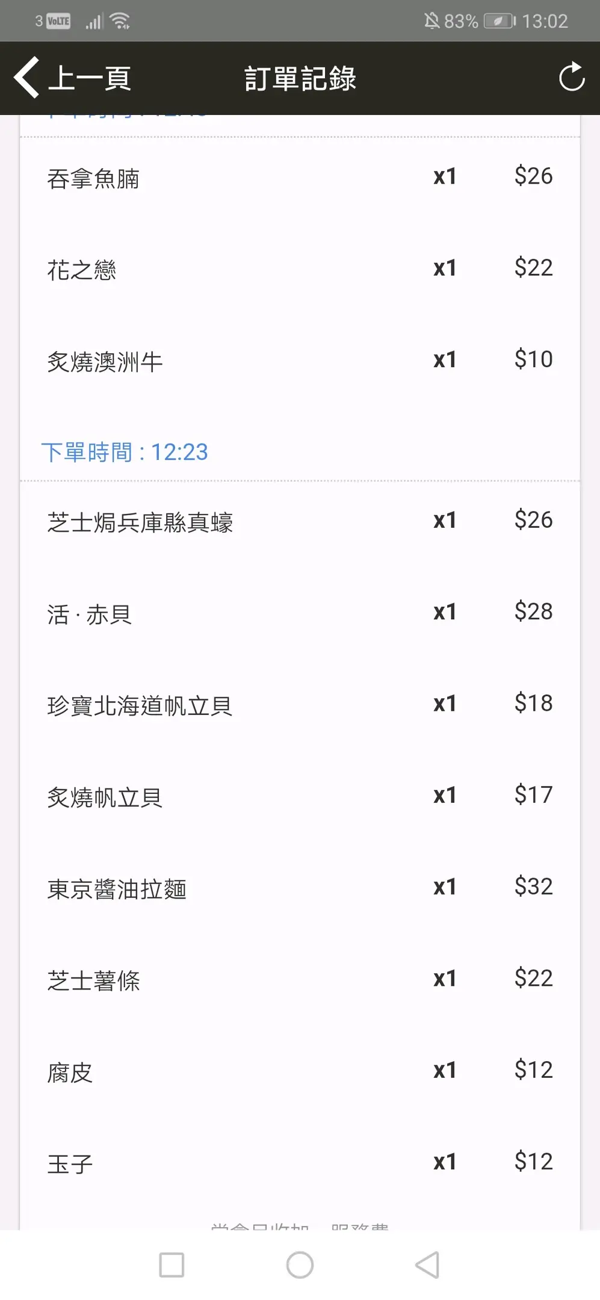Open recent apps square button
This screenshot has width=600, height=1300.
pos(172,1264)
